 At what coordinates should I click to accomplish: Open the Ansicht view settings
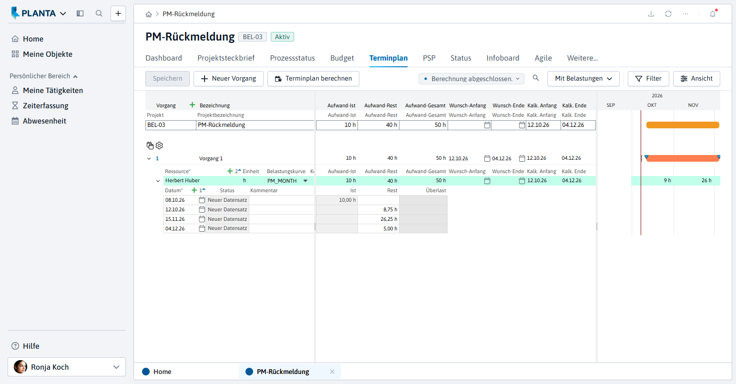coord(696,79)
